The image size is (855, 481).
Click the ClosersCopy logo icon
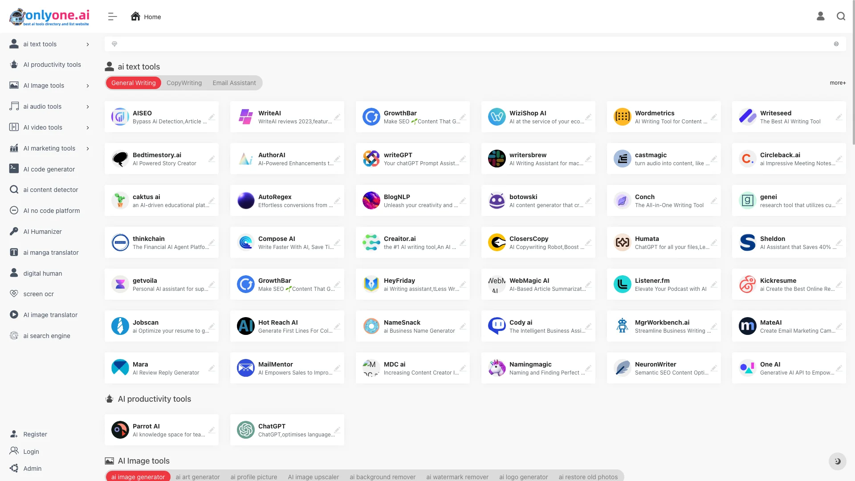[x=497, y=242]
